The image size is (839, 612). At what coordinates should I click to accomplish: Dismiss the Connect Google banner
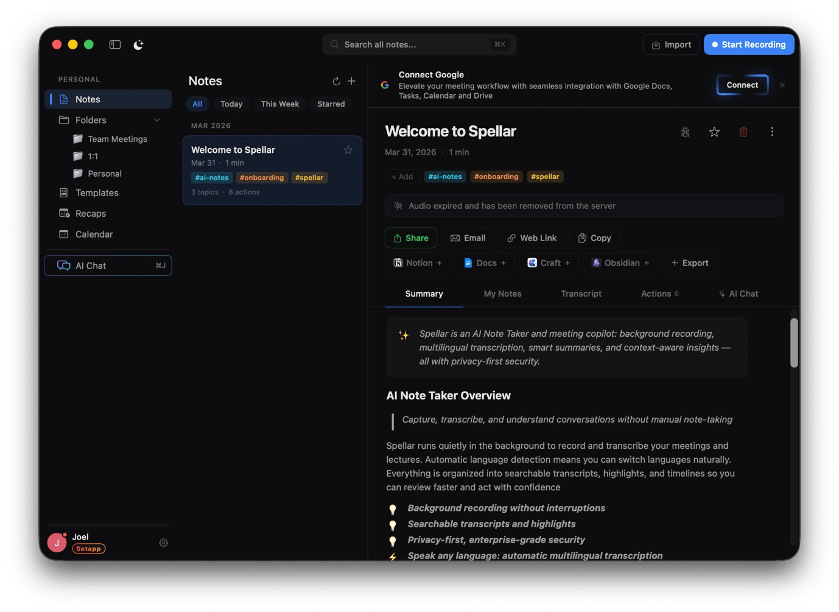click(782, 85)
